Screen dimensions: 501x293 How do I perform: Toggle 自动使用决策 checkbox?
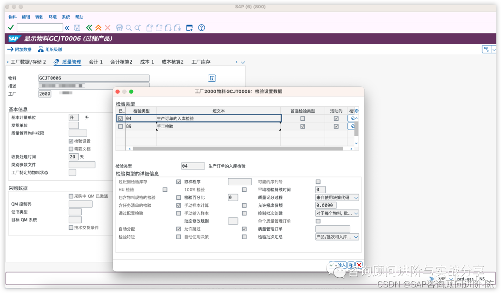tap(244, 237)
